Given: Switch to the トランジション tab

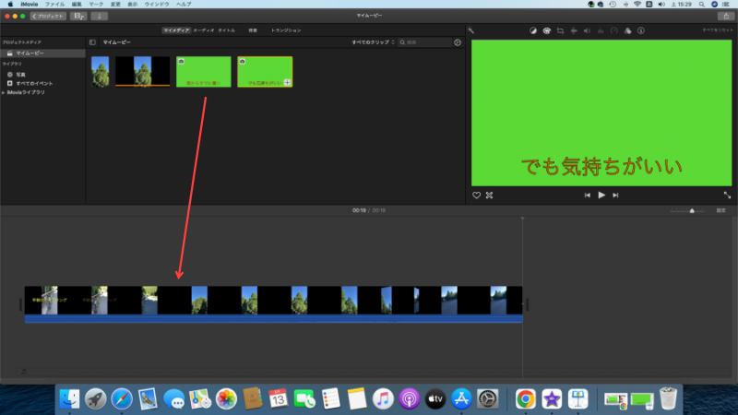Looking at the screenshot, I should coord(285,30).
